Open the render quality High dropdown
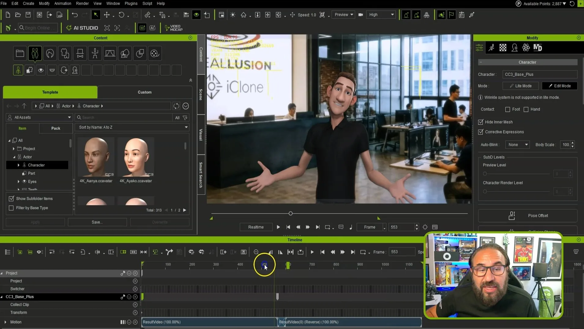This screenshot has height=329, width=584. pyautogui.click(x=381, y=15)
